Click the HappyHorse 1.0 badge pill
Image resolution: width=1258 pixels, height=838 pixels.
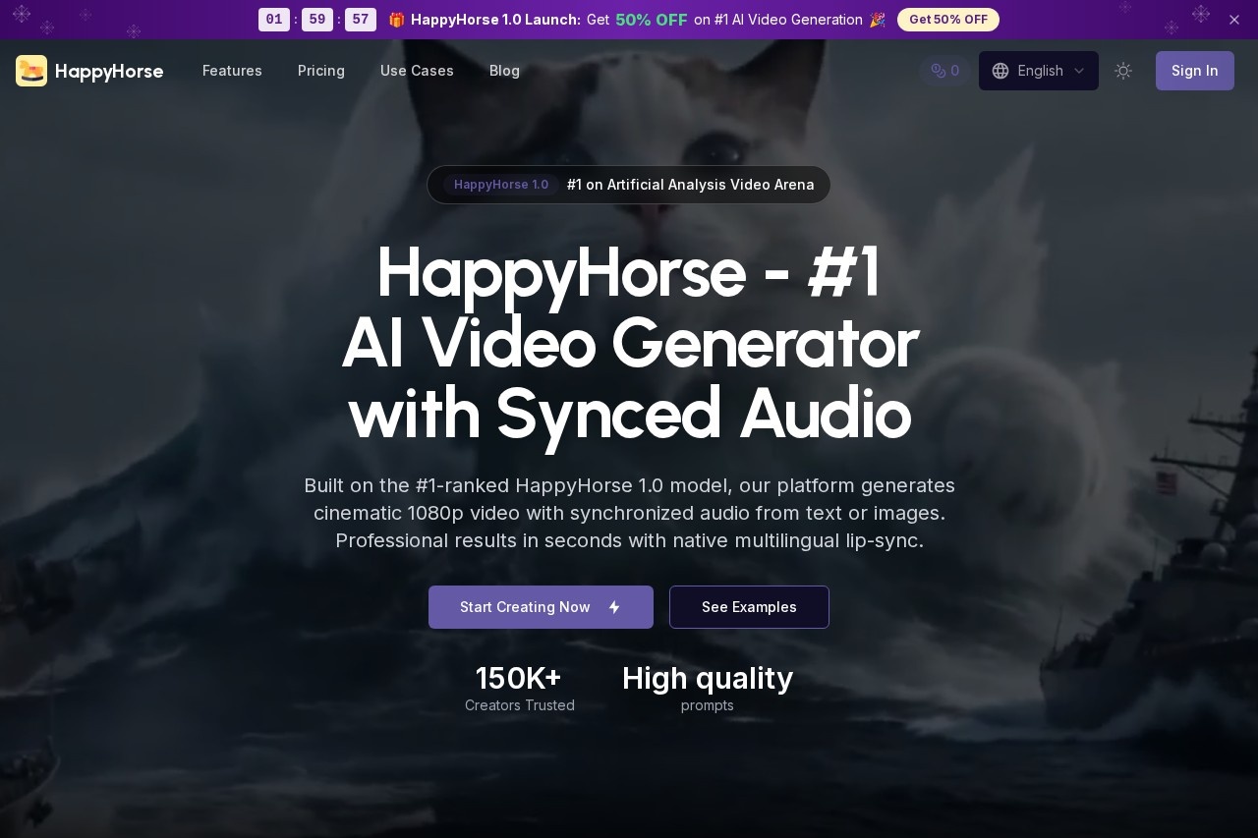click(x=501, y=185)
